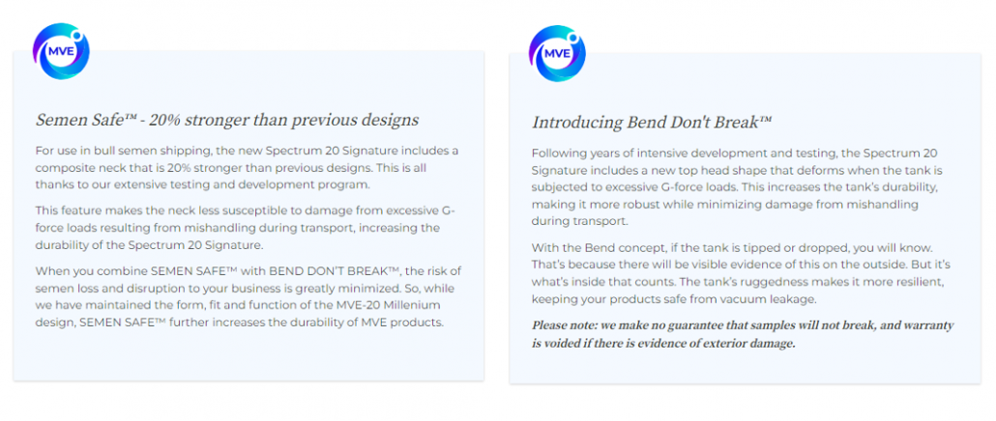Click the MVE logo on Bend Don't Break card
This screenshot has height=421, width=996.
click(x=557, y=53)
